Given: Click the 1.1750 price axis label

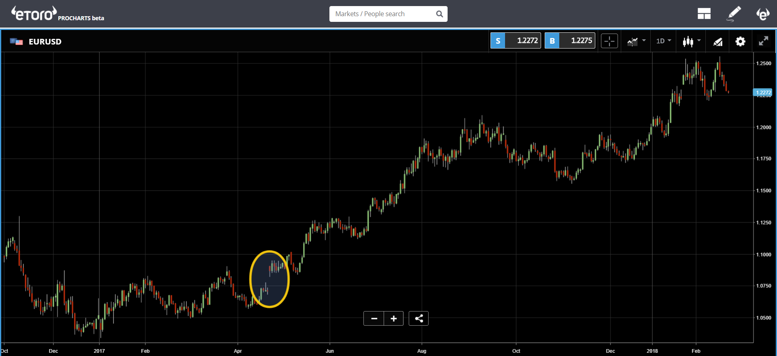Looking at the screenshot, I should tap(764, 159).
